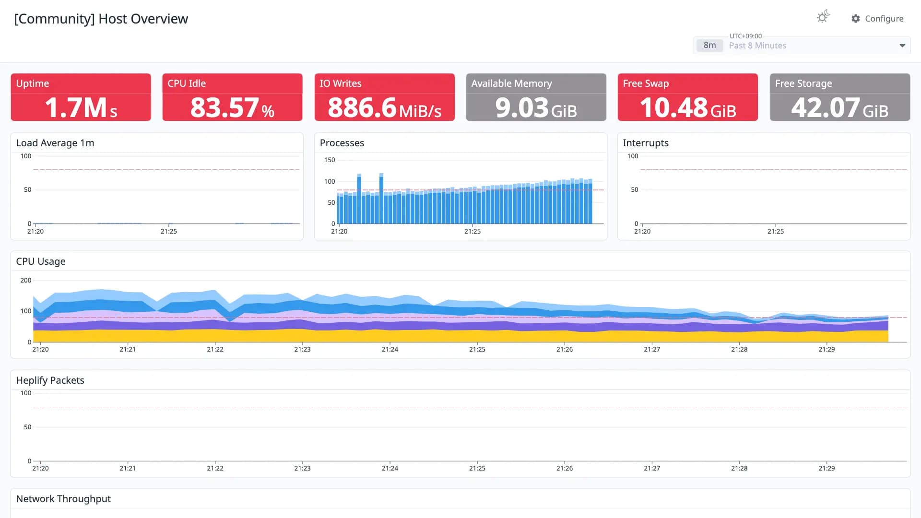Click the 21:20 tick in the Interrupts chart

tap(642, 231)
